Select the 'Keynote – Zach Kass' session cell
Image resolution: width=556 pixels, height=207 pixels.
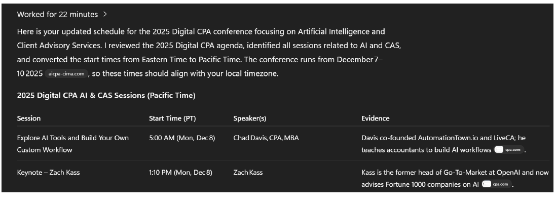point(48,173)
